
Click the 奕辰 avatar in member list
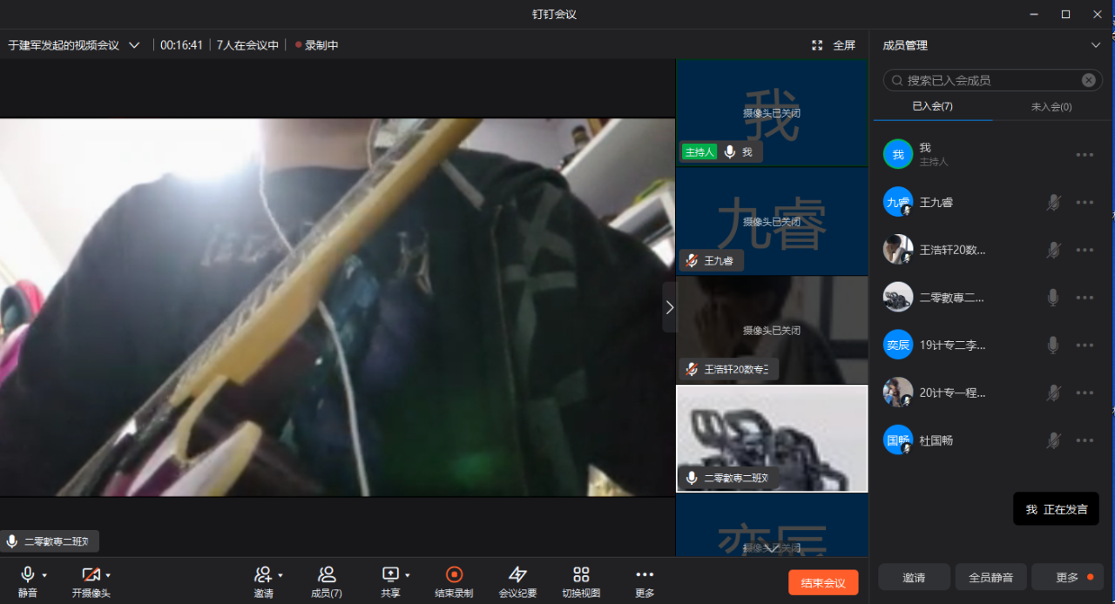click(898, 345)
